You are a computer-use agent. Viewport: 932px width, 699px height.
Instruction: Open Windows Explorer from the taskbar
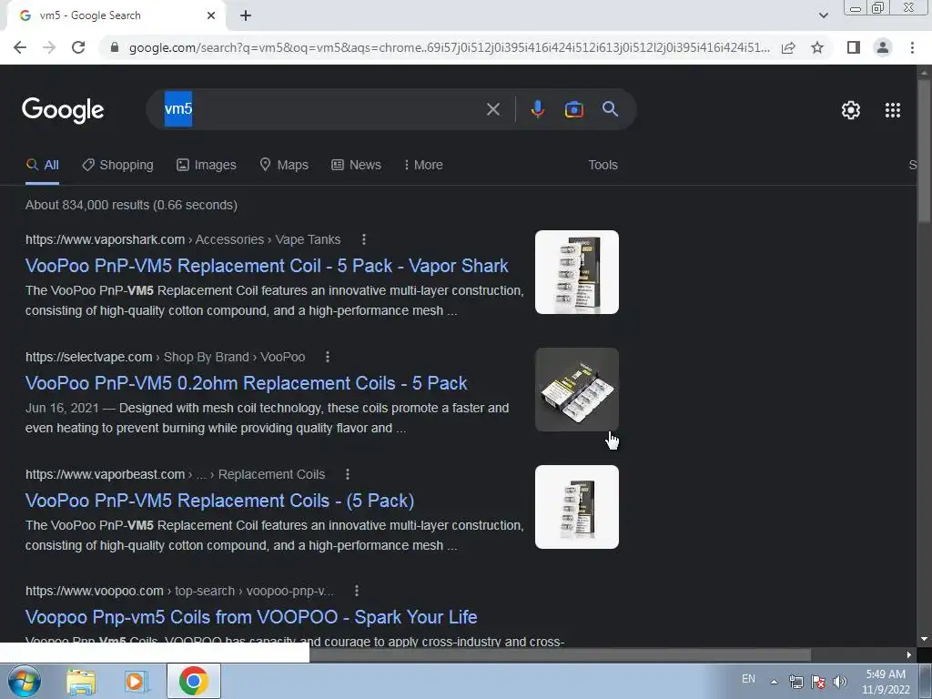point(81,682)
